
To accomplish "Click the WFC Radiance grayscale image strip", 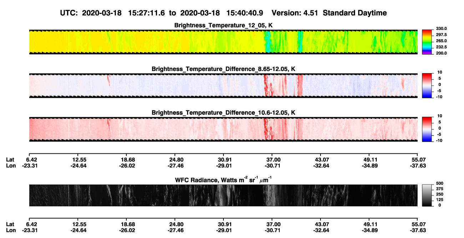I will pos(223,195).
